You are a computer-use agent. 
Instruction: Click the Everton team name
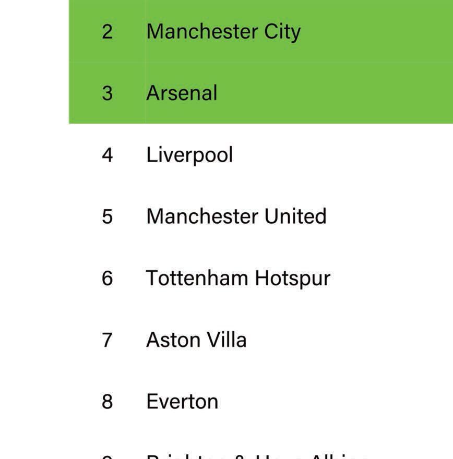click(182, 401)
